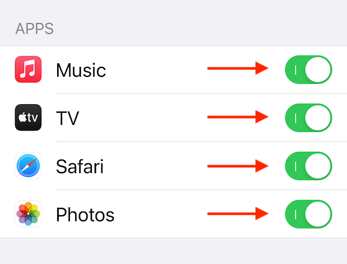The width and height of the screenshot is (347, 264).
Task: Tap the Safari compass icon
Action: point(28,166)
